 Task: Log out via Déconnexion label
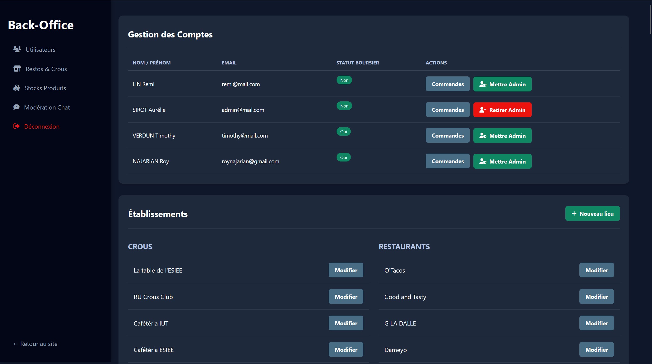pyautogui.click(x=42, y=127)
